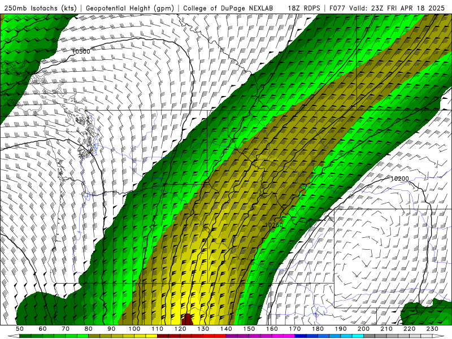Image resolution: width=452 pixels, height=339 pixels.
Task: Click the '210' legend value
Action: coord(386,329)
